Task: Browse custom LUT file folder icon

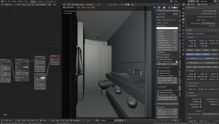Action: [177, 62]
